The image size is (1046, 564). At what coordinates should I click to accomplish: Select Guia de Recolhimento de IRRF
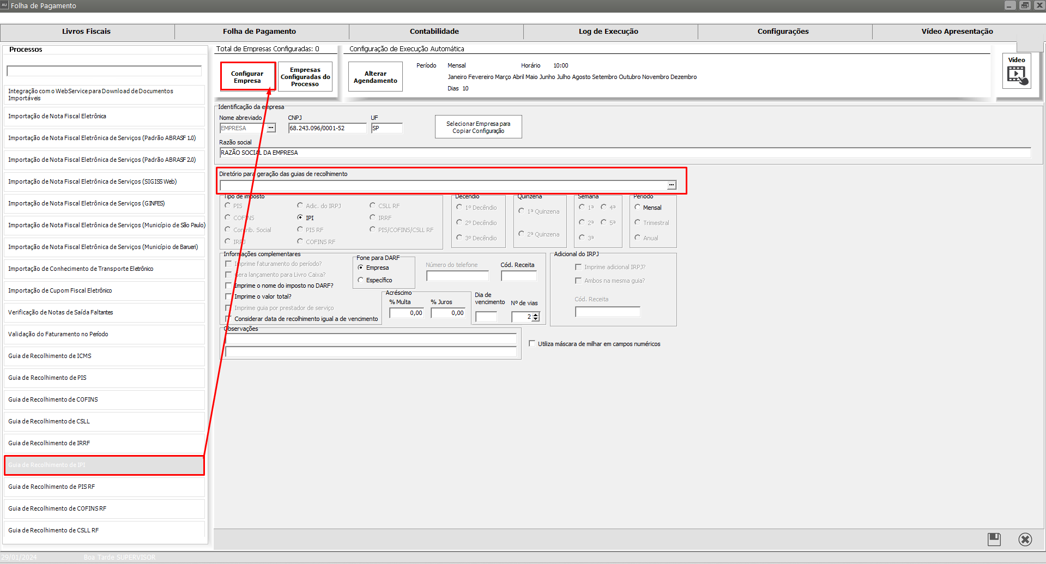pyautogui.click(x=104, y=443)
